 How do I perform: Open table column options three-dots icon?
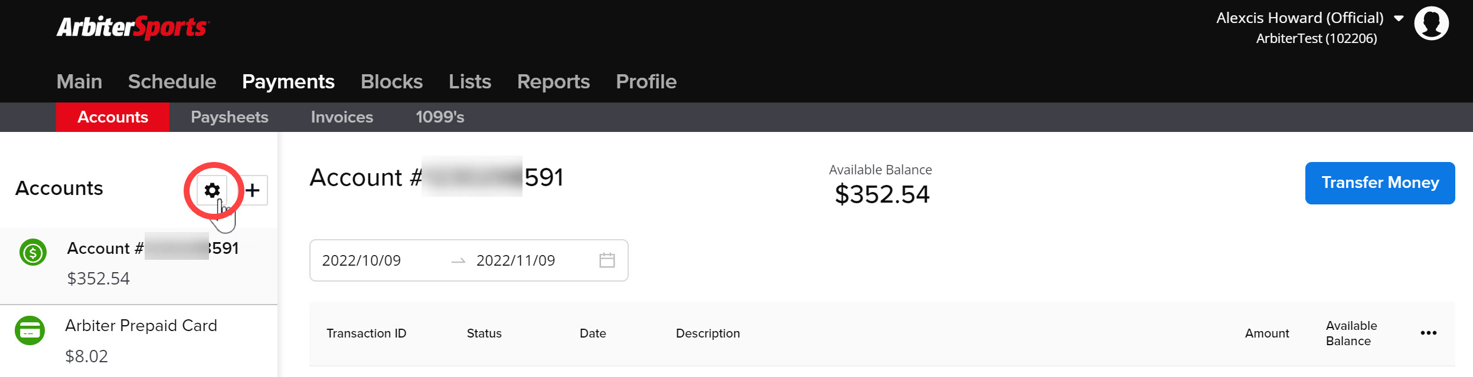[x=1428, y=333]
